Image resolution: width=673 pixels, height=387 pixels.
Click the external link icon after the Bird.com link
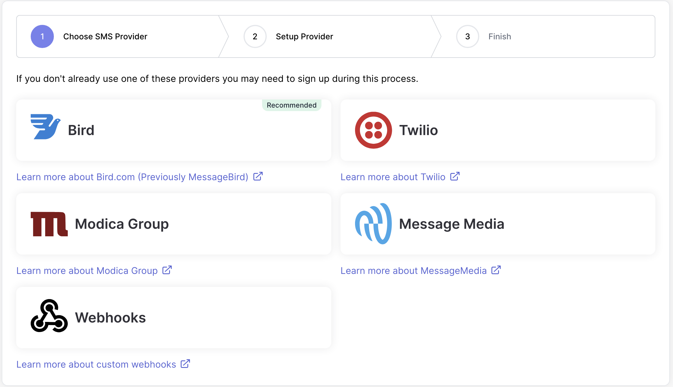258,176
